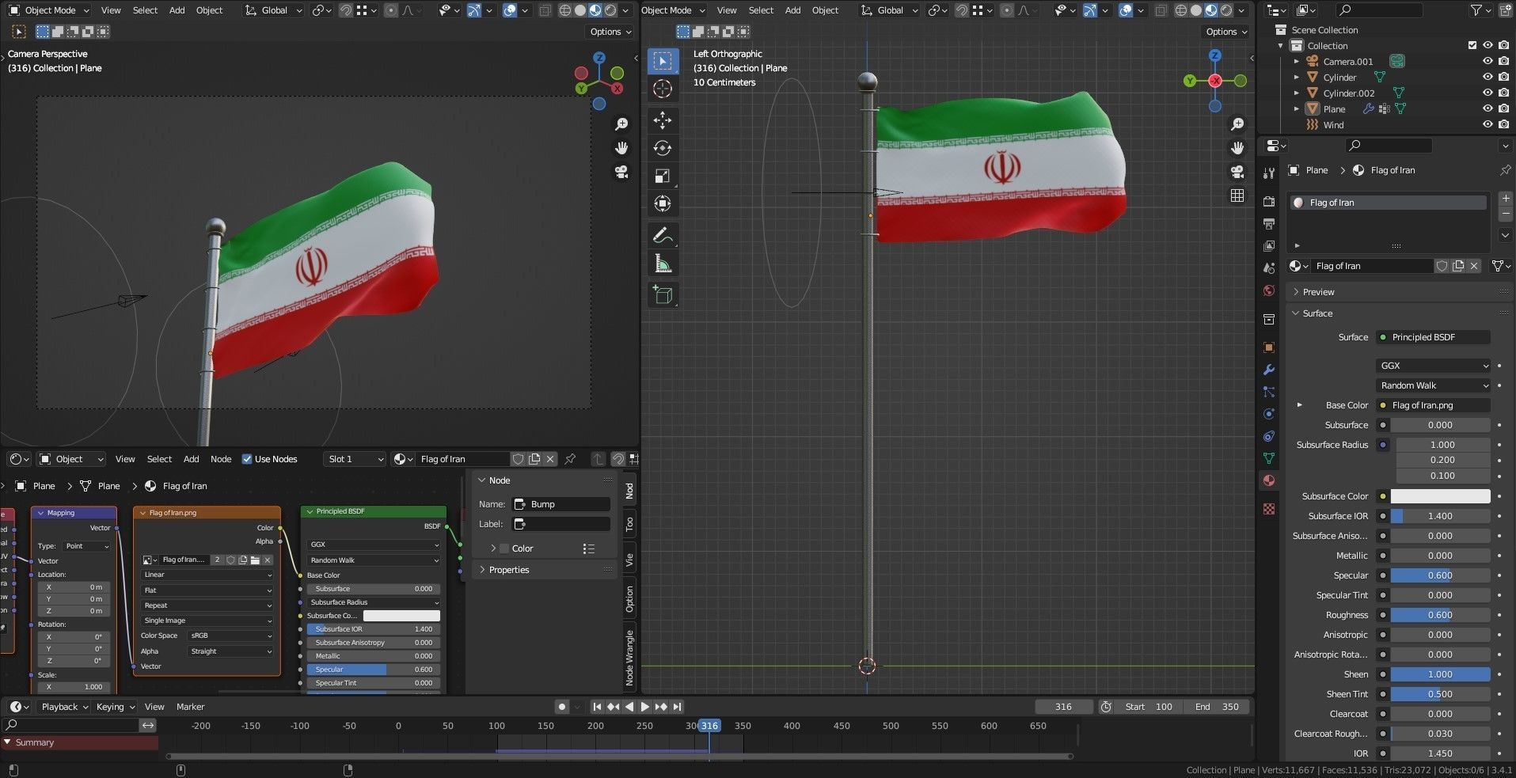Click the Flag of Iran material slot

(1388, 203)
